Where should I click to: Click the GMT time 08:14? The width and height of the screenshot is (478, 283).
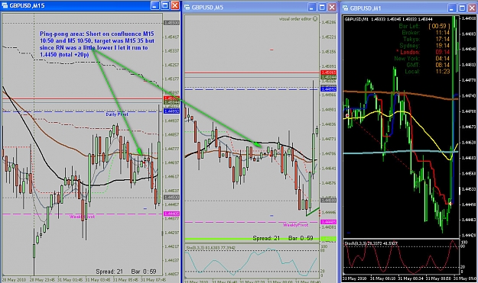[443, 65]
